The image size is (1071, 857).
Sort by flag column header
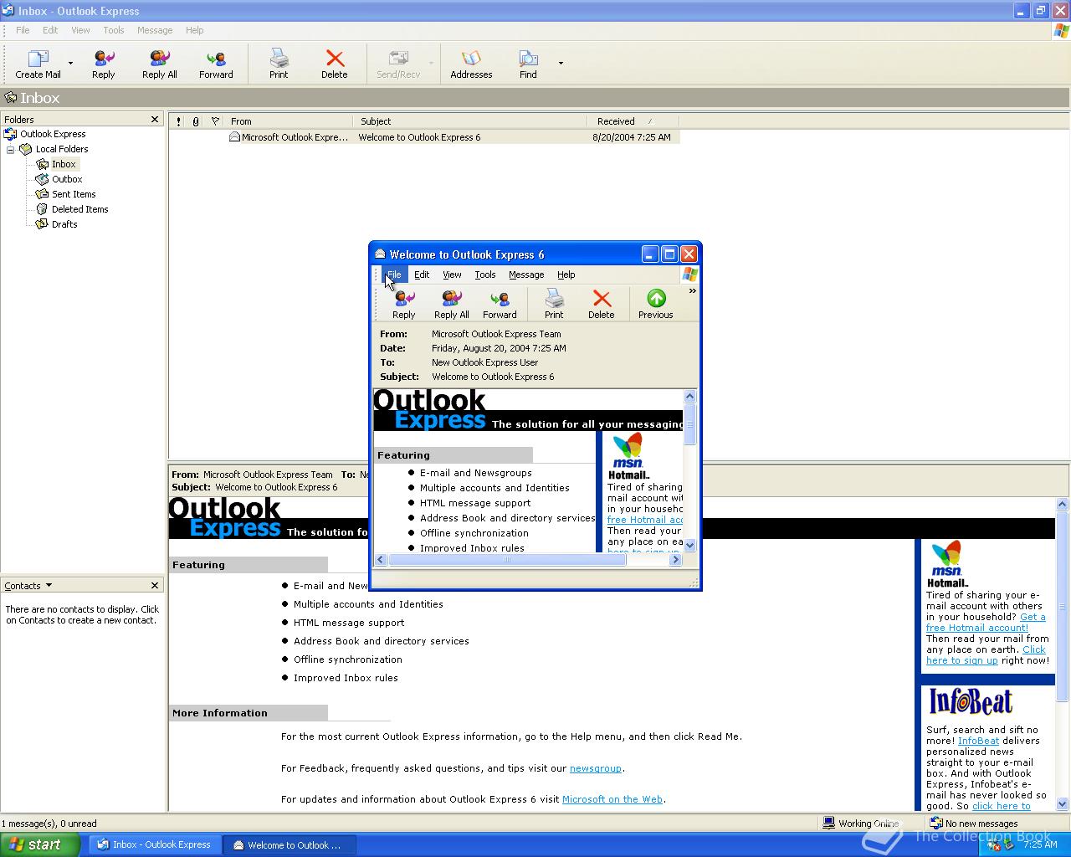(215, 121)
